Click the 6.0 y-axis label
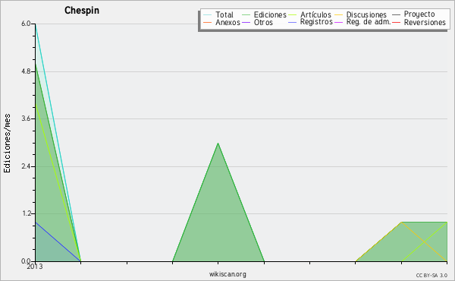The height and width of the screenshot is (281, 455). (26, 24)
